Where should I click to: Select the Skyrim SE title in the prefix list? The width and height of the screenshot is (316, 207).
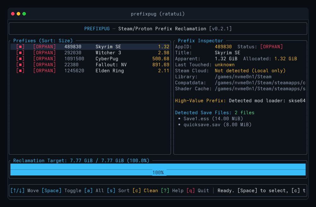tap(108, 47)
